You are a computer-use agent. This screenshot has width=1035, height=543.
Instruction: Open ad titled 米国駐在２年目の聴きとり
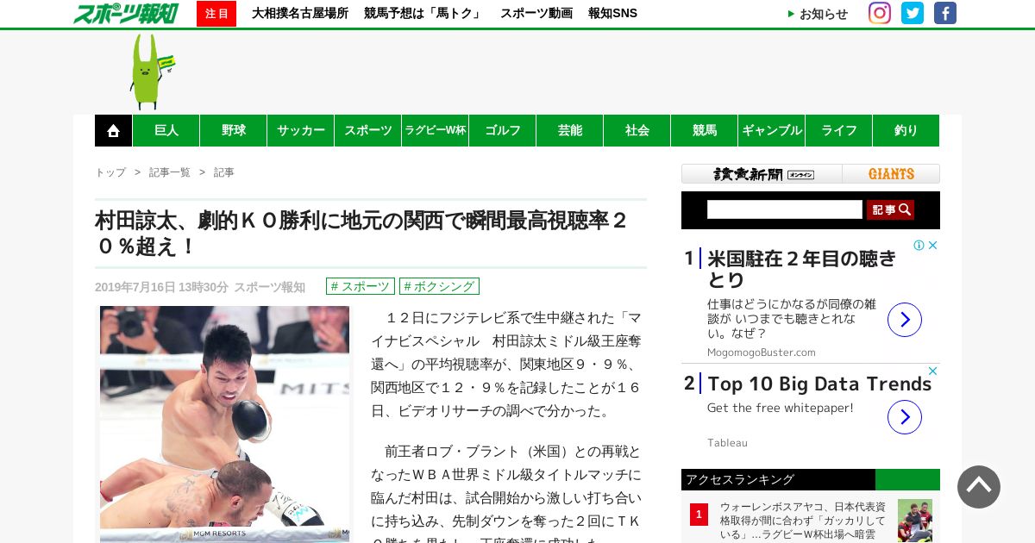802,269
